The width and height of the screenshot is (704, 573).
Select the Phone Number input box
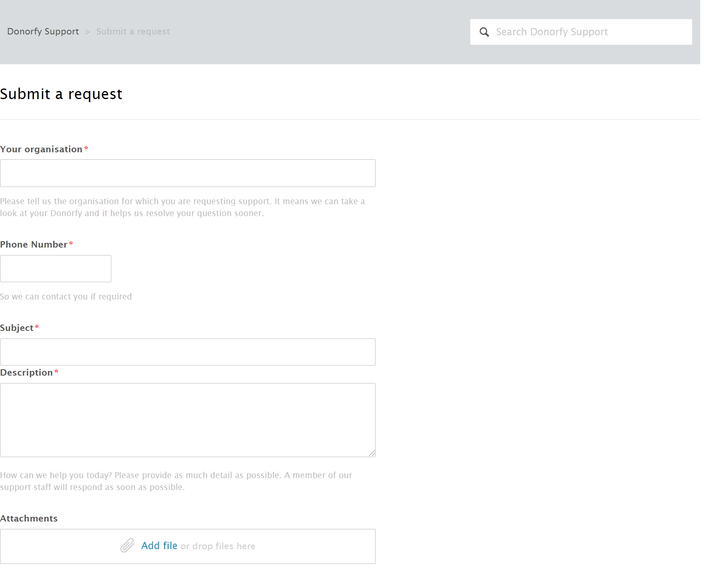(56, 268)
